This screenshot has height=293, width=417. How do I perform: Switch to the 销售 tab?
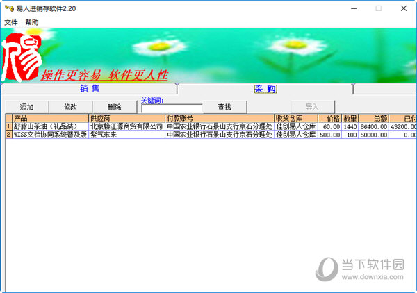[x=90, y=89]
